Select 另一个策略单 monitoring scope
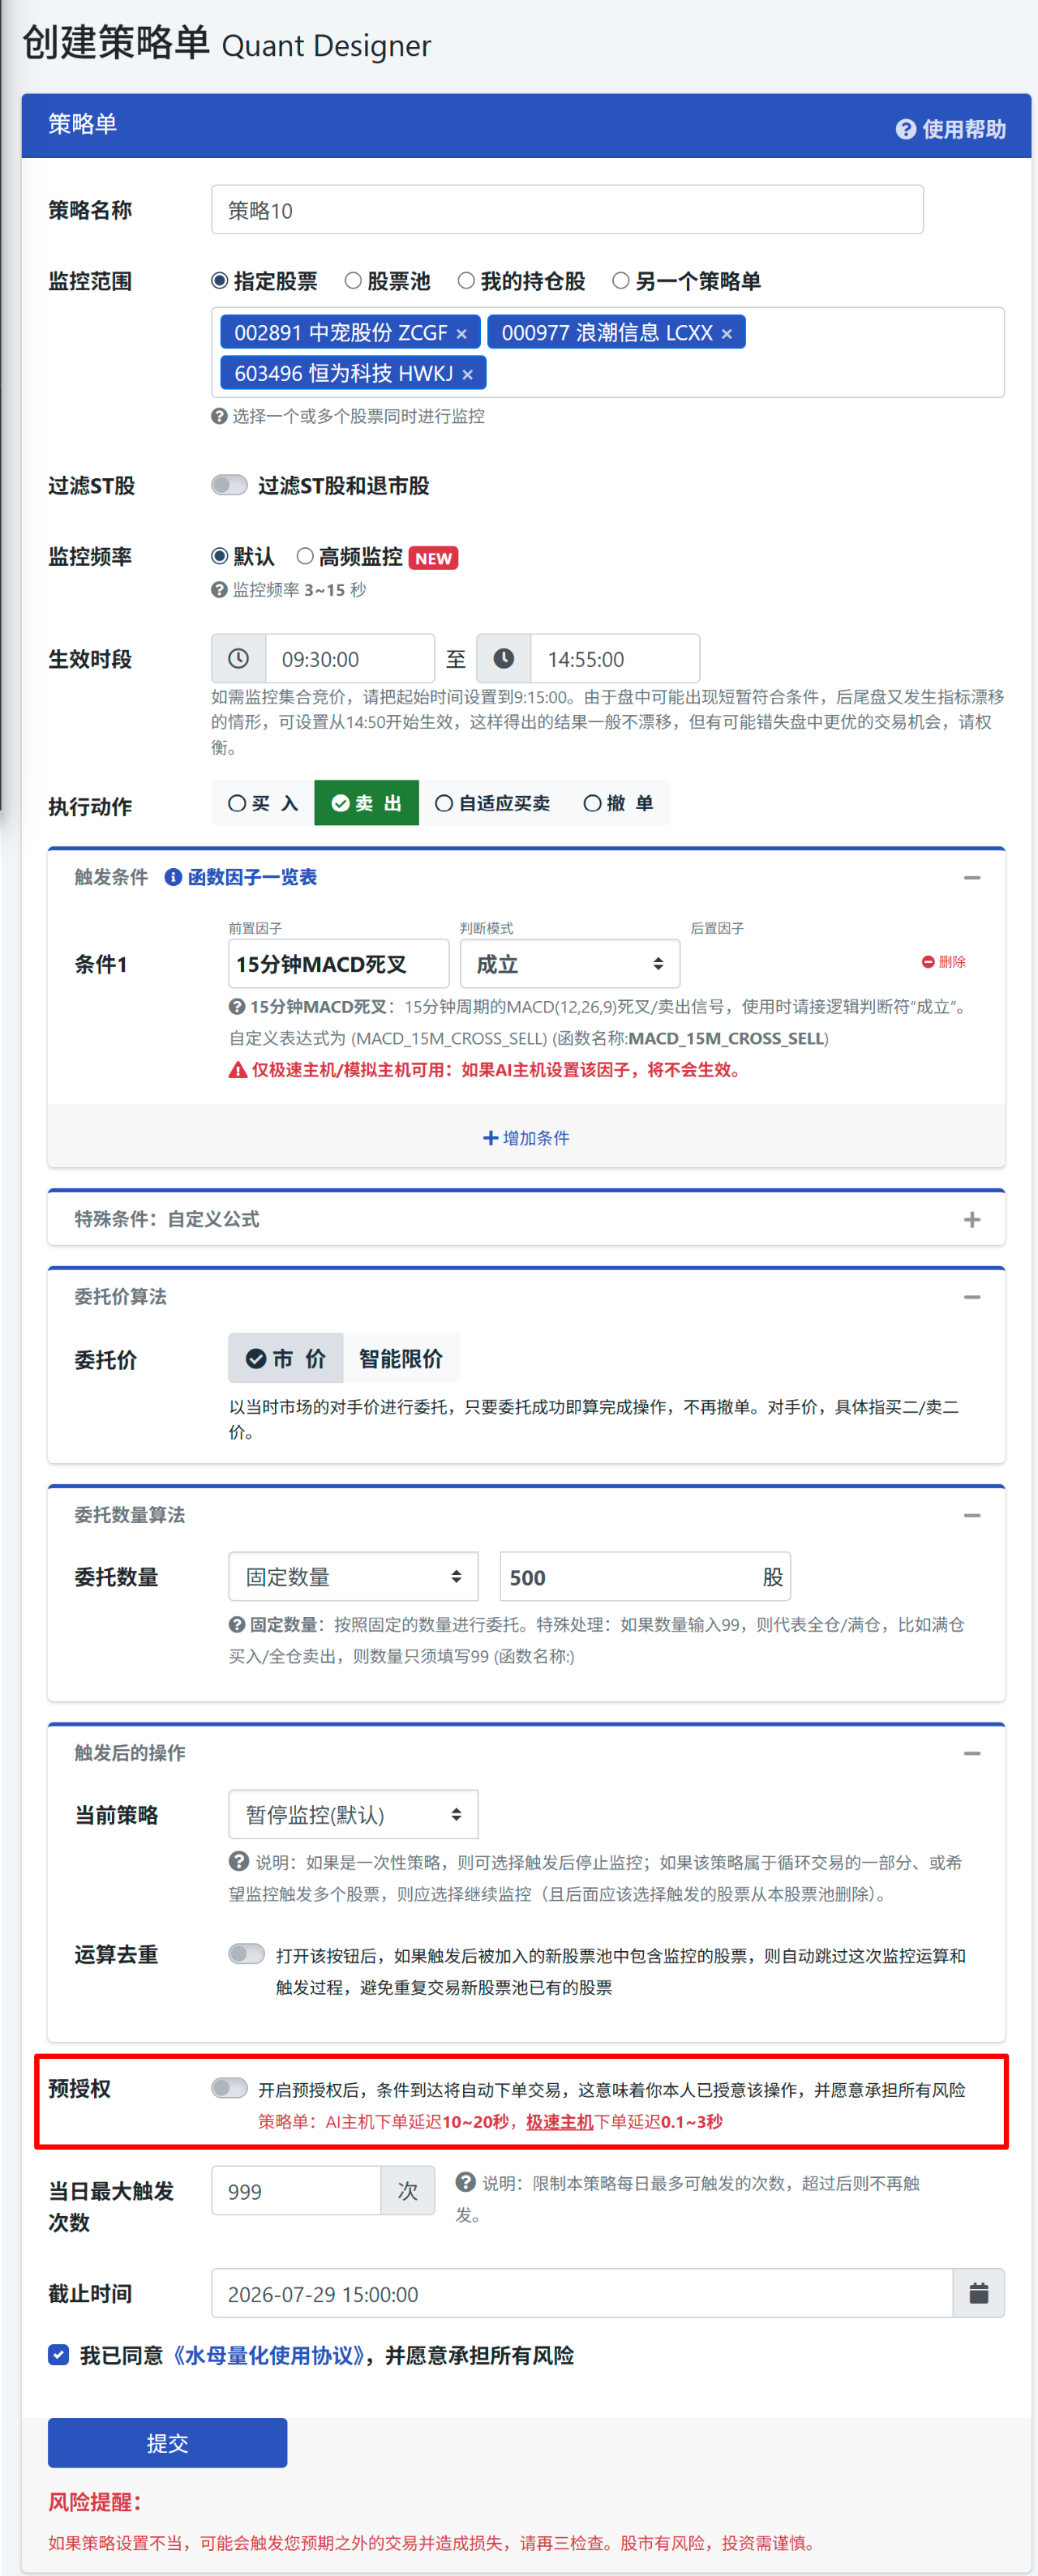1038x2576 pixels. tap(621, 281)
